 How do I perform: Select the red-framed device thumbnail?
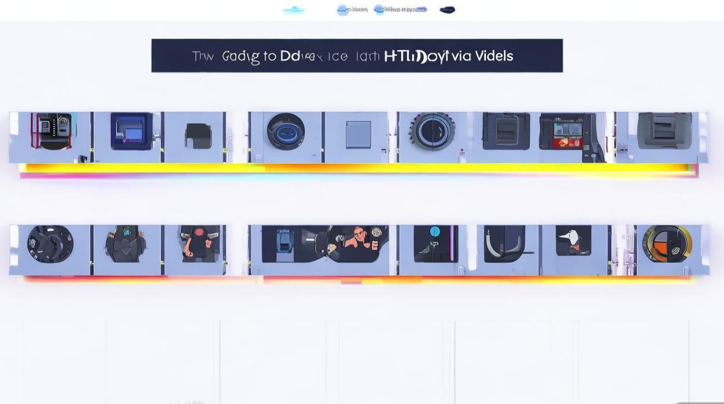tap(52, 131)
